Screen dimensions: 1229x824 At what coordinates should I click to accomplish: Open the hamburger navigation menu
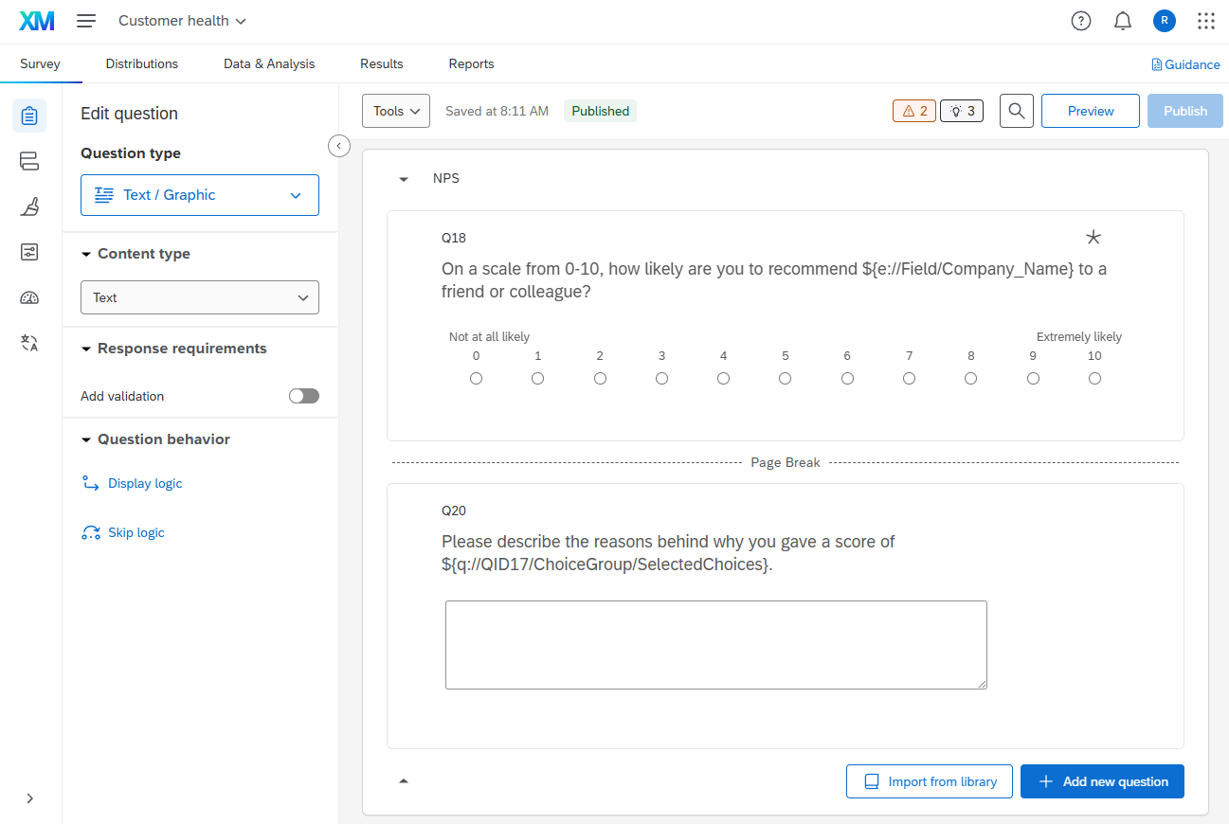(86, 21)
